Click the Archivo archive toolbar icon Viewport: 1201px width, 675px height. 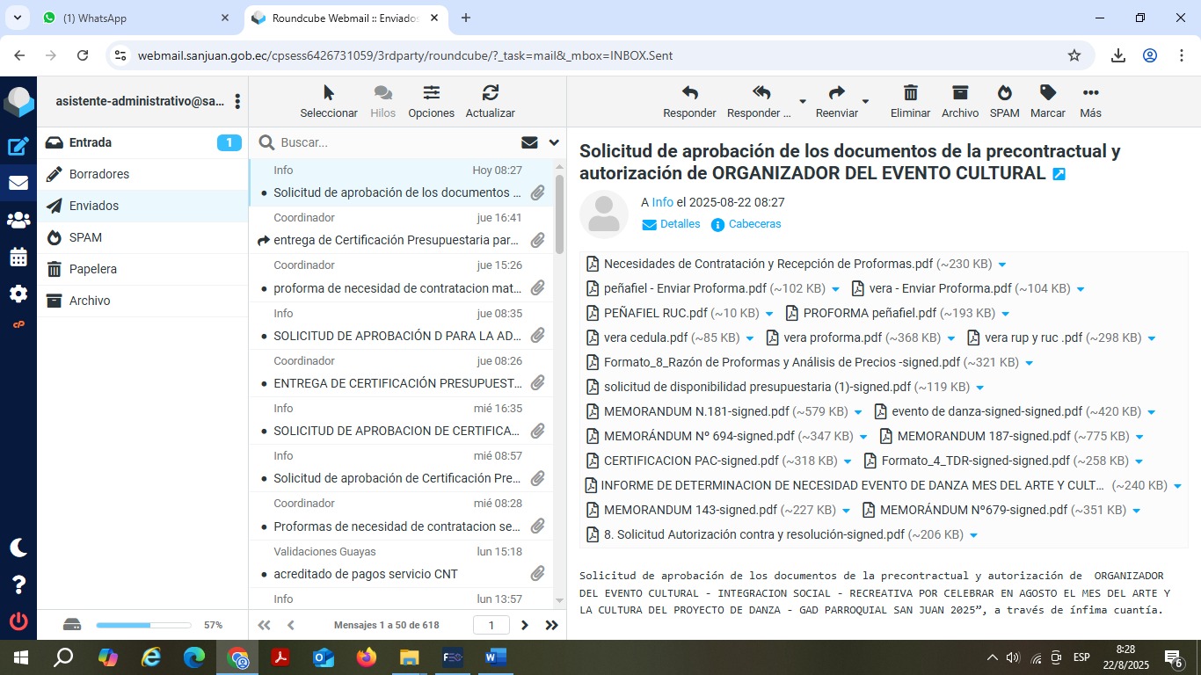tap(959, 94)
